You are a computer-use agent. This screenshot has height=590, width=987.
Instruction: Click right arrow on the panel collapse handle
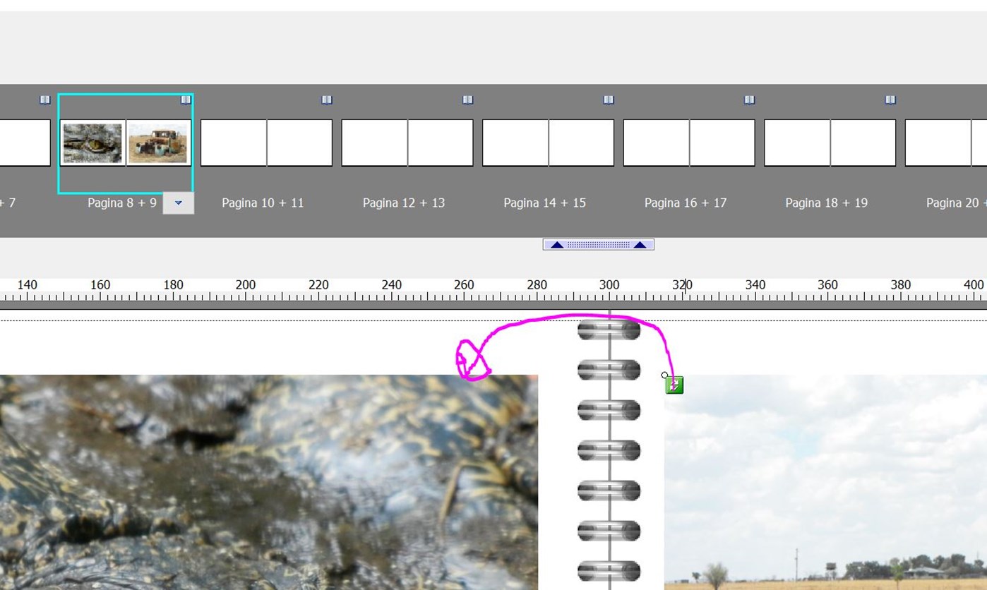(x=640, y=245)
